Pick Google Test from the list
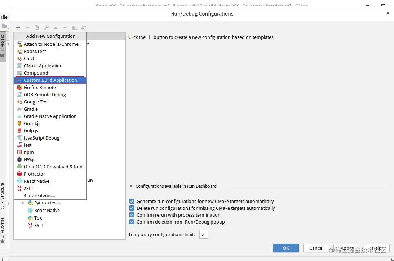This screenshot has width=394, height=261. [x=50, y=102]
